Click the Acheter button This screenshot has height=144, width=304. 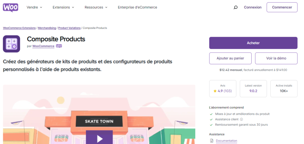point(253,43)
